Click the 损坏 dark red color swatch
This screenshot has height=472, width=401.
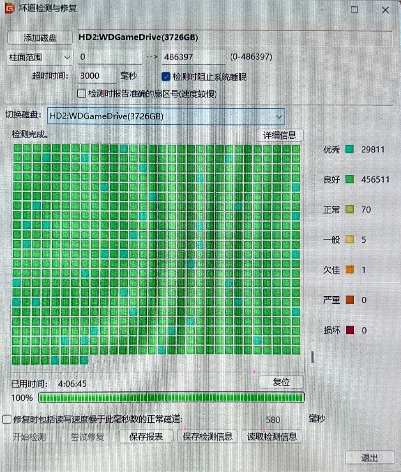[x=349, y=330]
